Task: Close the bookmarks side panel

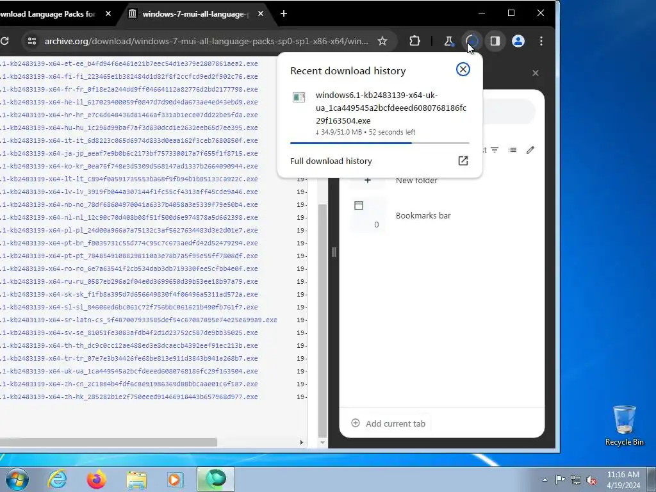Action: coord(535,73)
